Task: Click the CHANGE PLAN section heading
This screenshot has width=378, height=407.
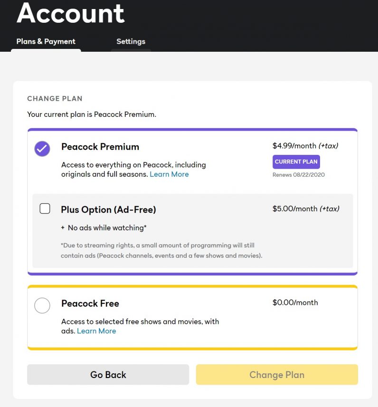Action: click(55, 99)
